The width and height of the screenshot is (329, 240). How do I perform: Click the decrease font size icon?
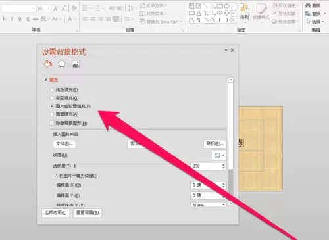64,9
